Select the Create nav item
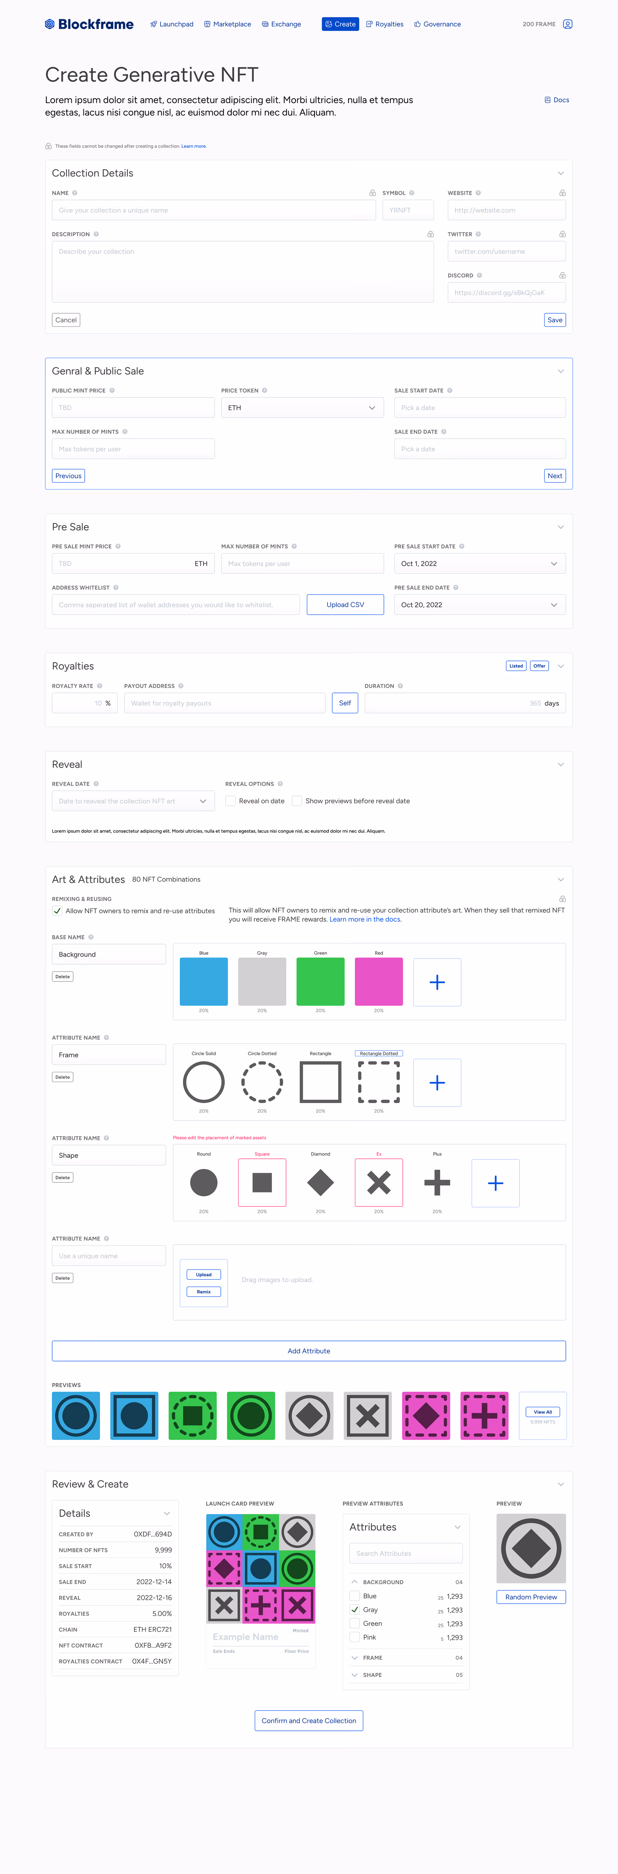 pyautogui.click(x=340, y=24)
